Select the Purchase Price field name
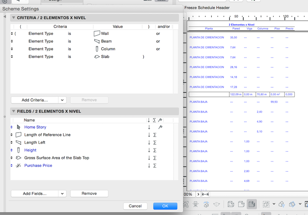 click(x=38, y=165)
